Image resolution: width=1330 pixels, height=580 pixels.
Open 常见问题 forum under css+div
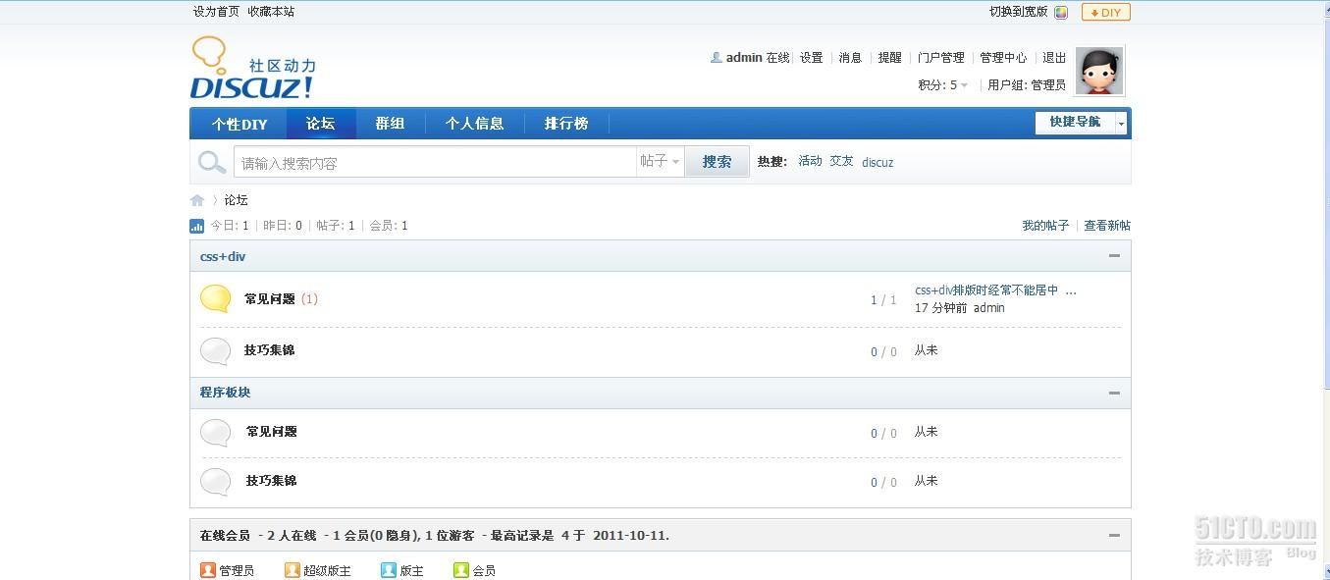[270, 299]
